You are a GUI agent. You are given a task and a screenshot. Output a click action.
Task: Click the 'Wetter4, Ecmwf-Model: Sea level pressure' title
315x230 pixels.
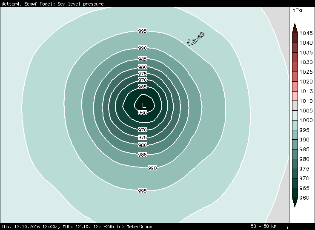(53, 4)
